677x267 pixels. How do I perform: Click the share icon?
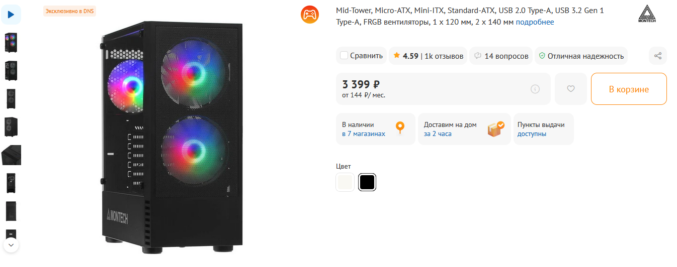657,56
